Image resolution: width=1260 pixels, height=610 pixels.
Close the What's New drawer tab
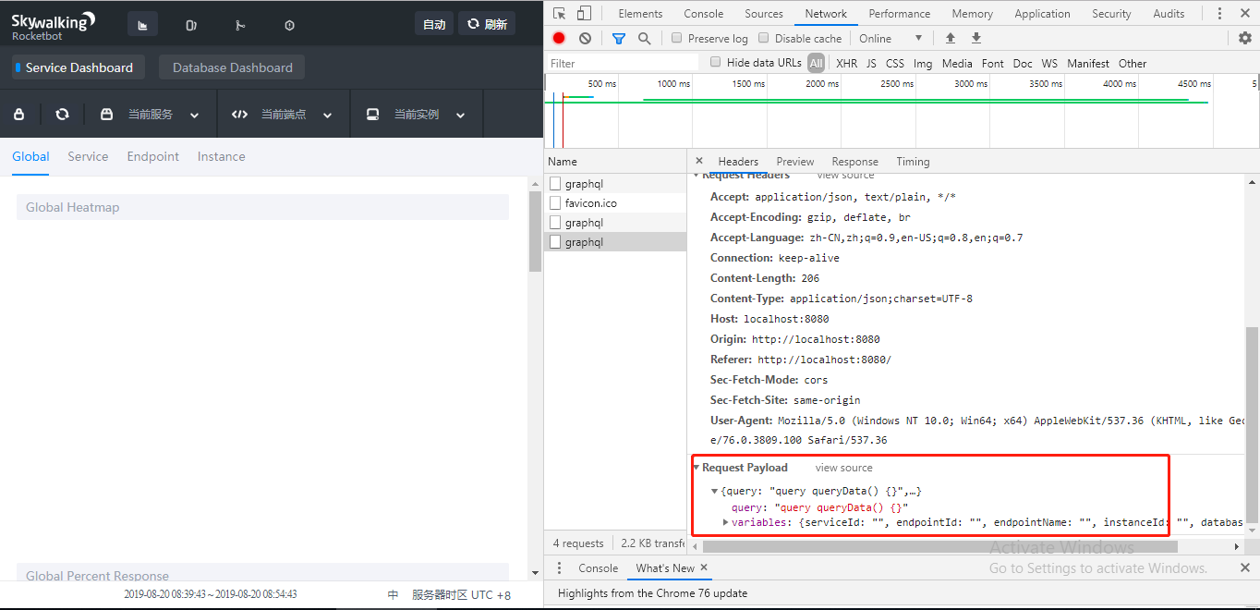click(x=704, y=567)
